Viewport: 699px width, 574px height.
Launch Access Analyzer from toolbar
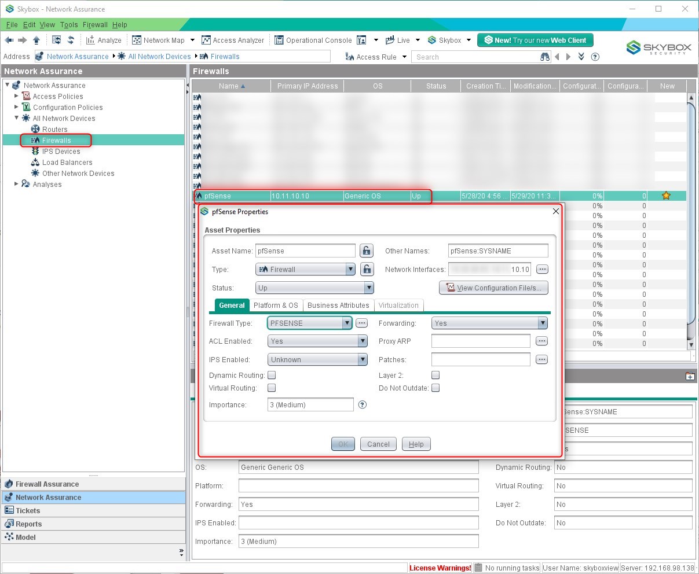(233, 40)
